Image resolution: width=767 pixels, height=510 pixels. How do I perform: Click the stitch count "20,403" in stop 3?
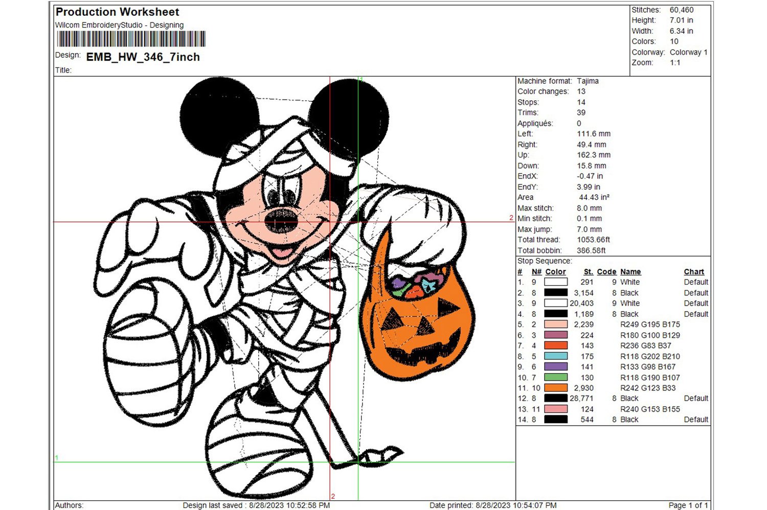pos(582,303)
